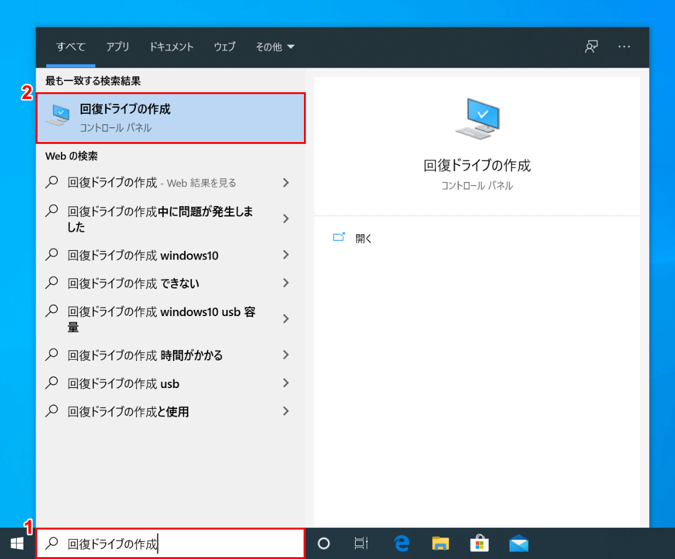This screenshot has height=559, width=675.
Task: Click the Web の検索 heading
Action: [71, 156]
